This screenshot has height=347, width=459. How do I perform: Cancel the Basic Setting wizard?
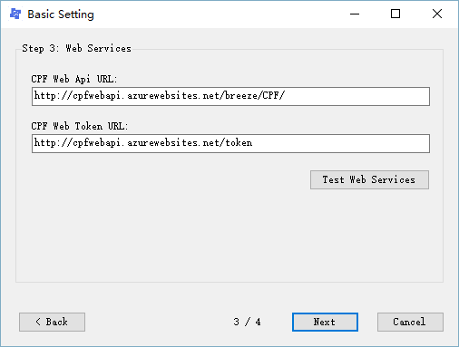[410, 322]
